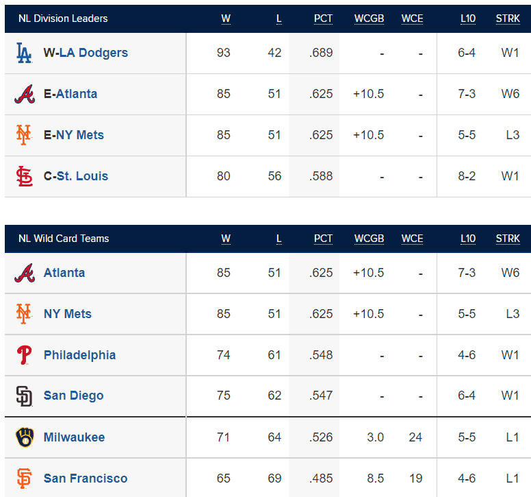The image size is (531, 497).
Task: Click the NY Mets logo in Division Leaders
Action: point(24,135)
